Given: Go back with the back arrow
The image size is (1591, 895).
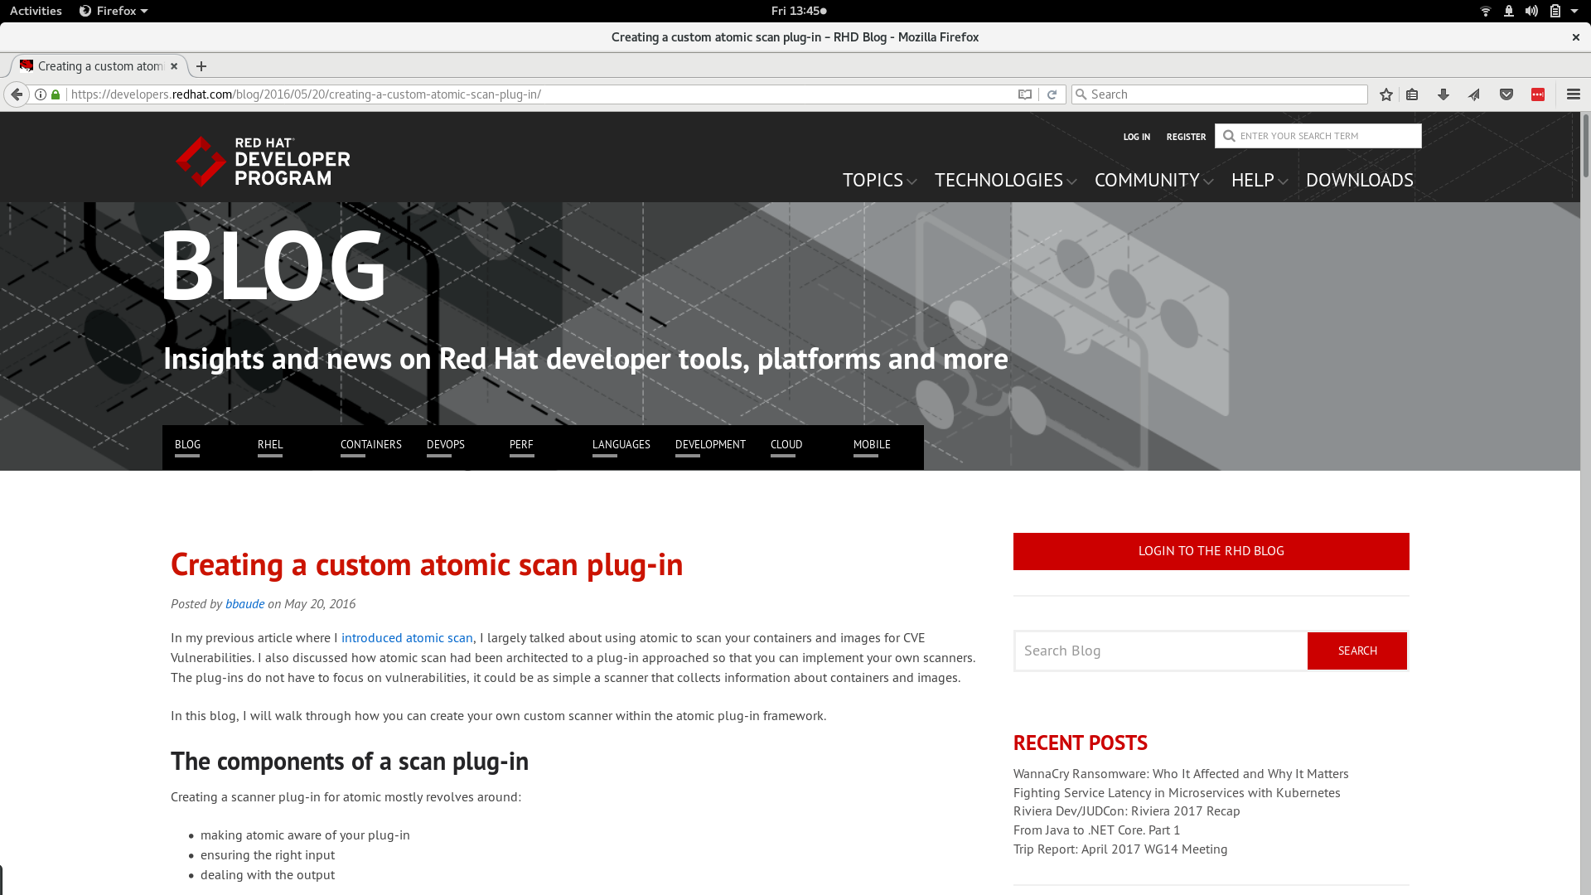Looking at the screenshot, I should coord(17,94).
